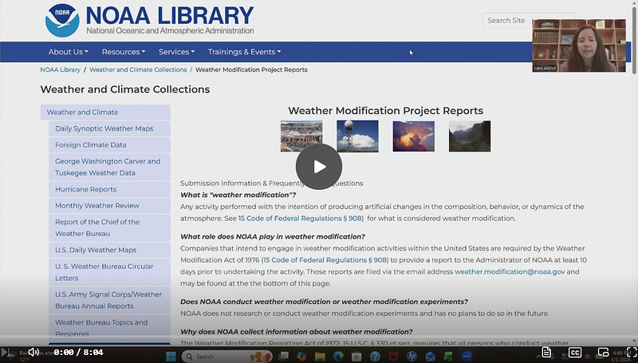Click 'Why does NOAA collect information' question heading
The height and width of the screenshot is (363, 638).
297,332
